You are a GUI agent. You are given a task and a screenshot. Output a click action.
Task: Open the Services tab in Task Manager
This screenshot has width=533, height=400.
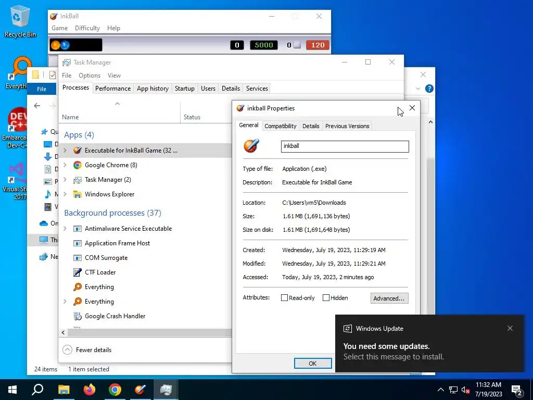tap(257, 89)
